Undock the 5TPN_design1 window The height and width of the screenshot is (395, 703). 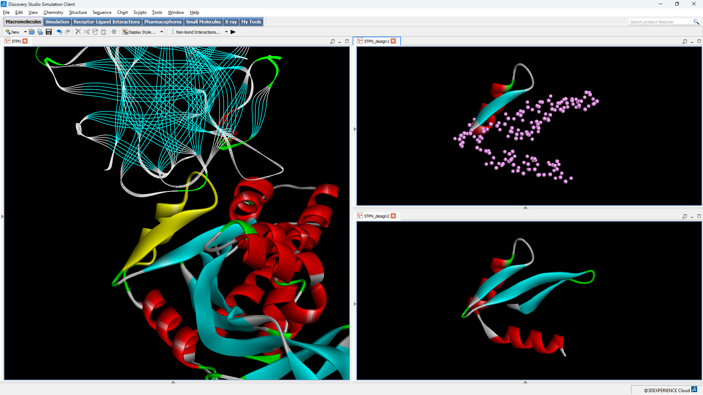(684, 41)
